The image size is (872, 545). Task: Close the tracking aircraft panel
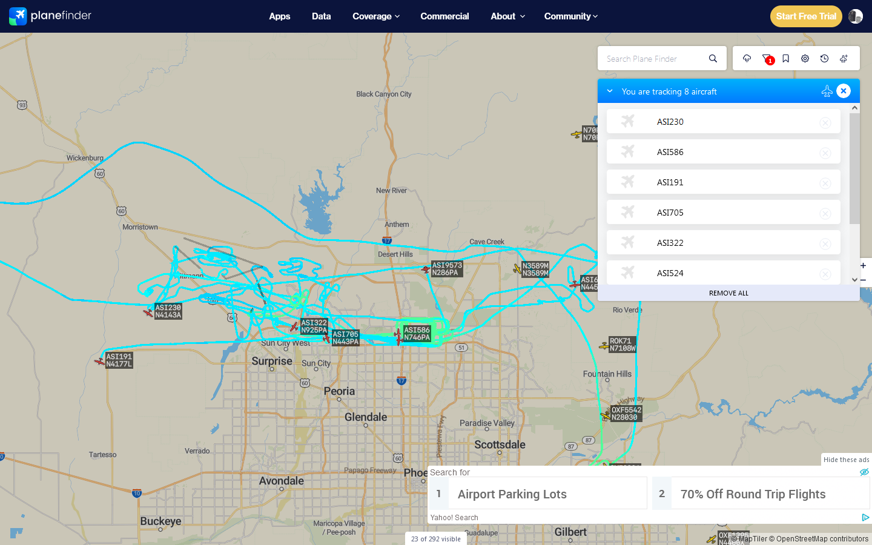[x=844, y=91]
